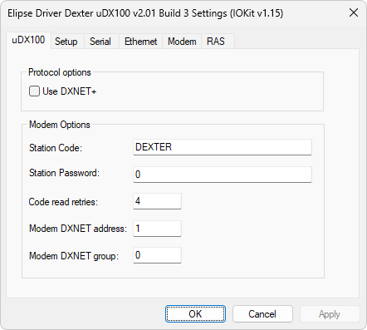
Task: Click the Modem Options group title
Action: 60,125
